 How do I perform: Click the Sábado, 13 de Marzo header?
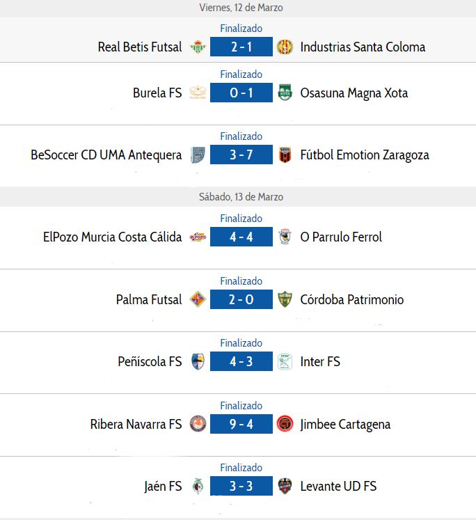(241, 197)
